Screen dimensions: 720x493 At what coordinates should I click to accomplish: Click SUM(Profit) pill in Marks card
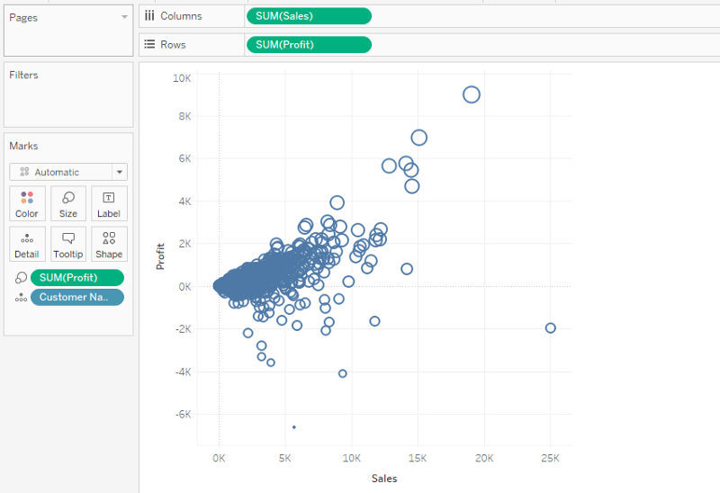[77, 278]
